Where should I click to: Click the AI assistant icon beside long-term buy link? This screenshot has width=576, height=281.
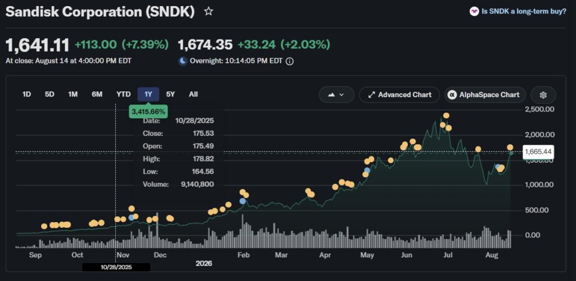point(474,11)
